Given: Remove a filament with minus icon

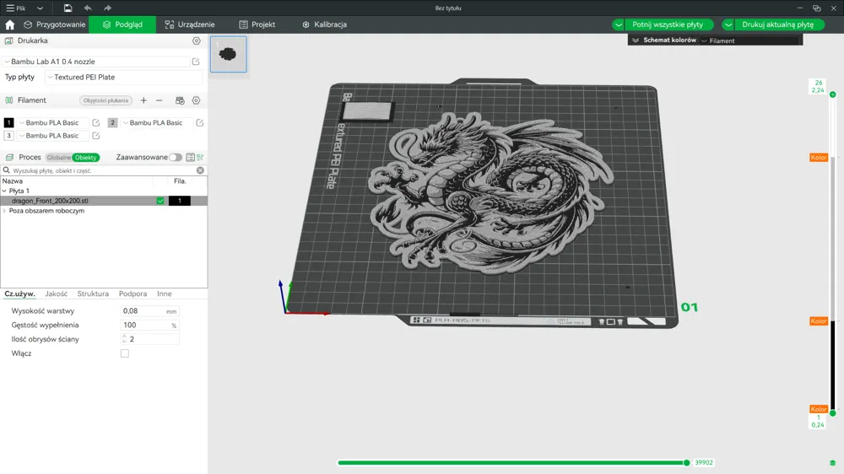Looking at the screenshot, I should coord(160,100).
